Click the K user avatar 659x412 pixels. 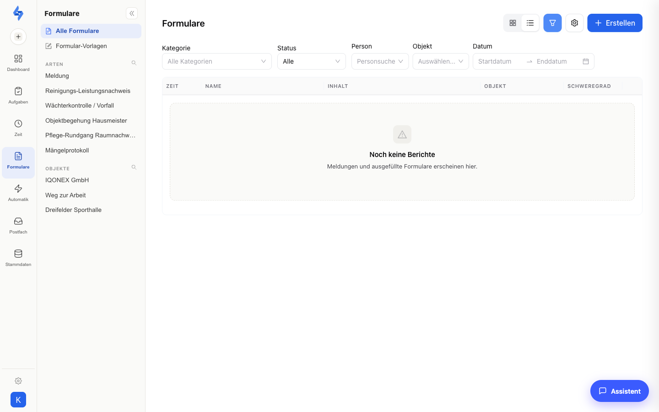[x=18, y=400]
